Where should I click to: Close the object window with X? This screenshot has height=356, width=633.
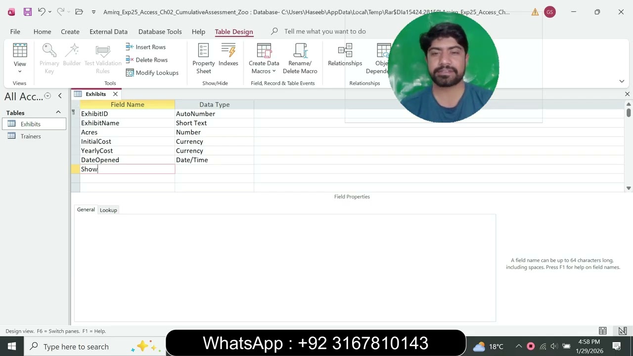click(627, 94)
